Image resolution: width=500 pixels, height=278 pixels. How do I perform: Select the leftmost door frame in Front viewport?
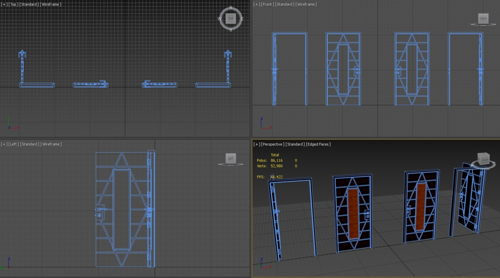pyautogui.click(x=290, y=69)
